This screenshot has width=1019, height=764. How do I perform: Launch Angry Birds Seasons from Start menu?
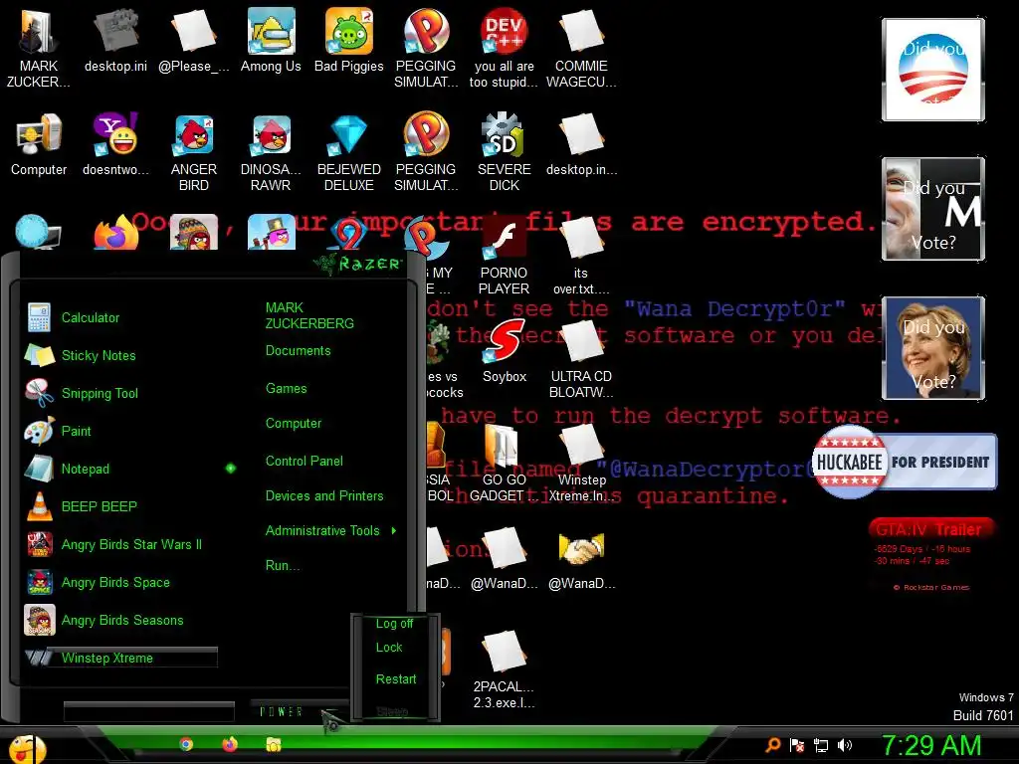(123, 620)
